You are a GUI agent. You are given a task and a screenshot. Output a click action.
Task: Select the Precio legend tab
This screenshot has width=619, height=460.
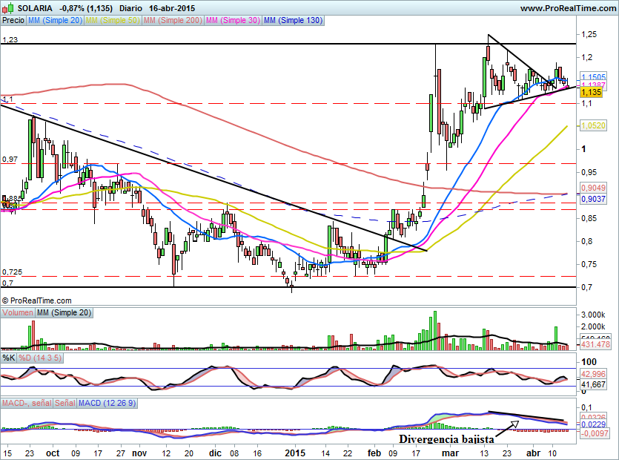point(13,21)
